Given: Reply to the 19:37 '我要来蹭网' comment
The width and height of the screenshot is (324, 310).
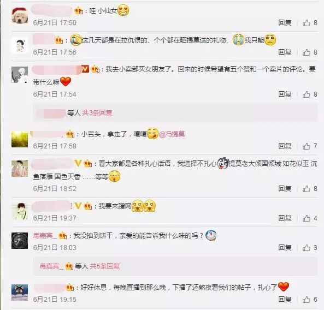Looking at the screenshot, I should 285,218.
